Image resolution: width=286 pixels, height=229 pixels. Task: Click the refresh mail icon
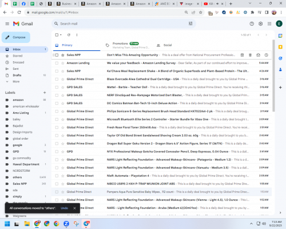[x=69, y=35]
